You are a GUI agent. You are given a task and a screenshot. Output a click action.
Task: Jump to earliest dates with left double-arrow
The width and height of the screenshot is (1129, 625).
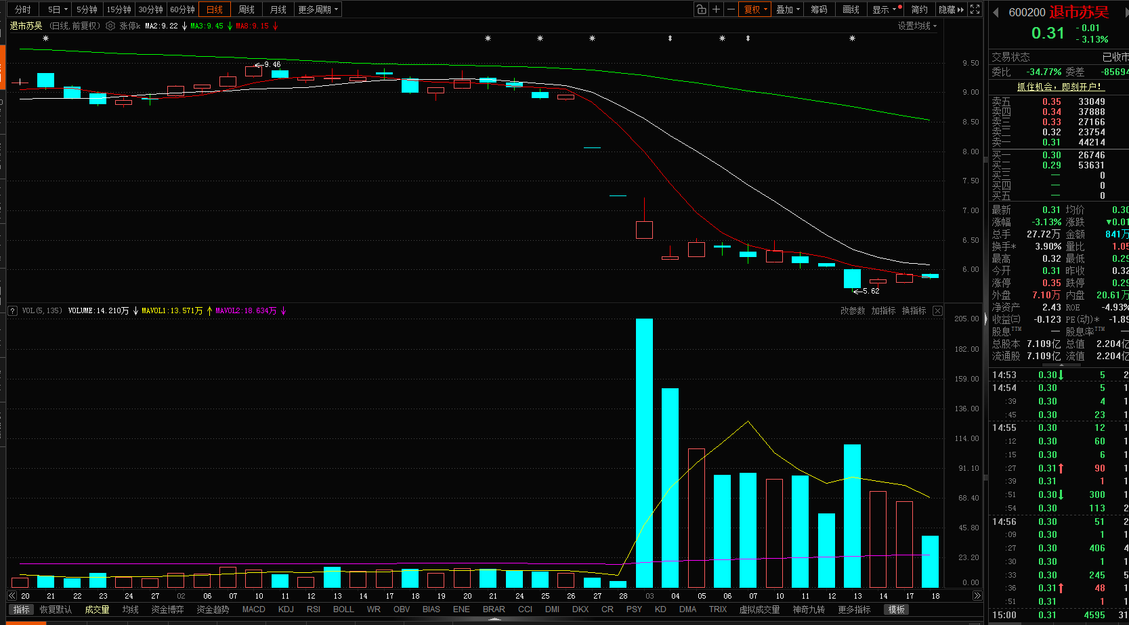(x=12, y=595)
